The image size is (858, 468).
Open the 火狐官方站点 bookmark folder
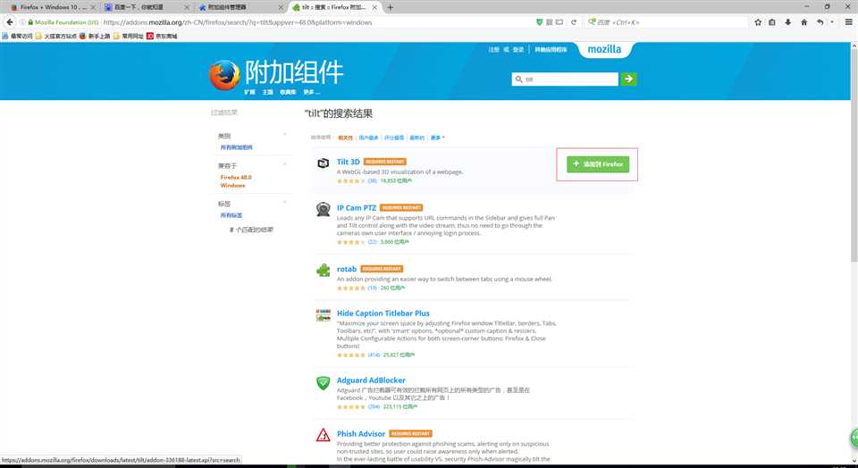coord(55,36)
